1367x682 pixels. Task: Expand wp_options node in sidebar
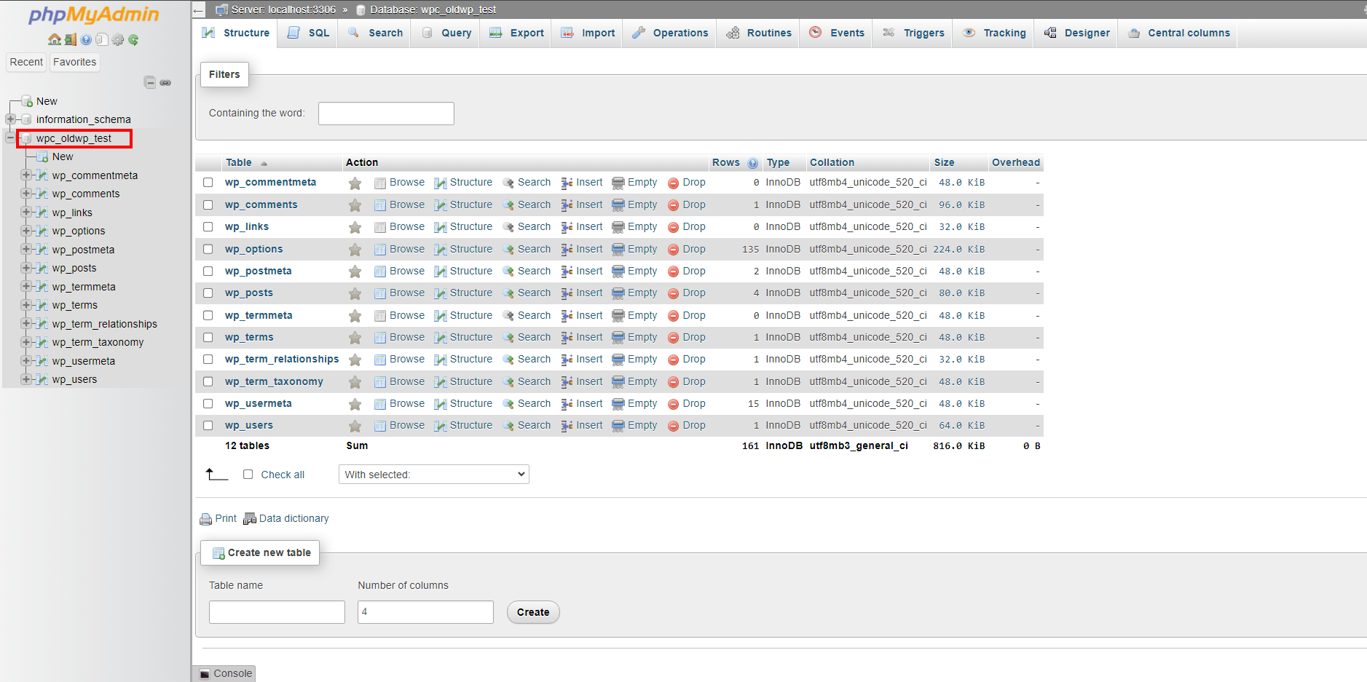(x=26, y=231)
